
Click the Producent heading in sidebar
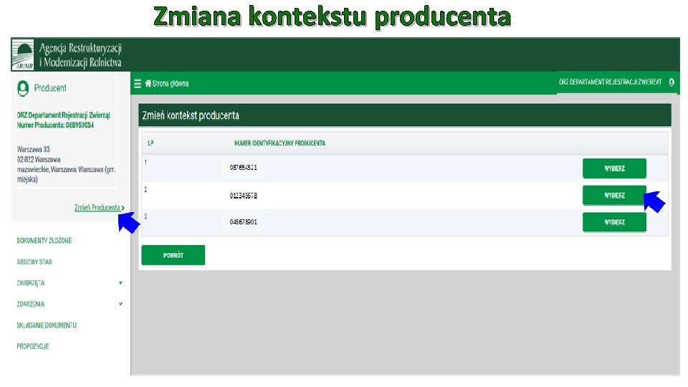point(50,88)
